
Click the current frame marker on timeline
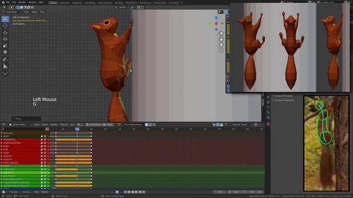(77, 129)
